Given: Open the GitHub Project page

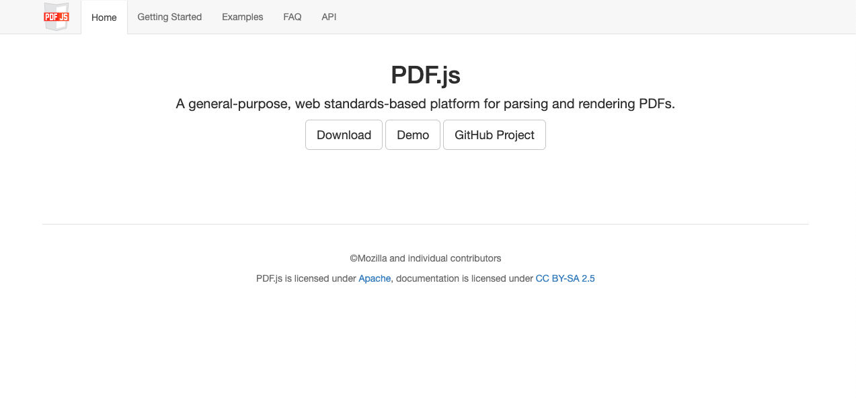Looking at the screenshot, I should tap(494, 134).
